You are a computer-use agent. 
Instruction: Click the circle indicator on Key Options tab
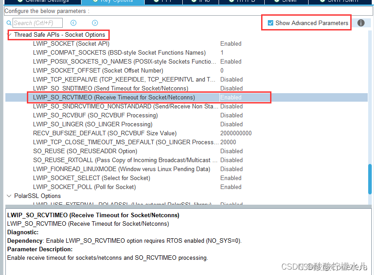pyautogui.click(x=97, y=2)
